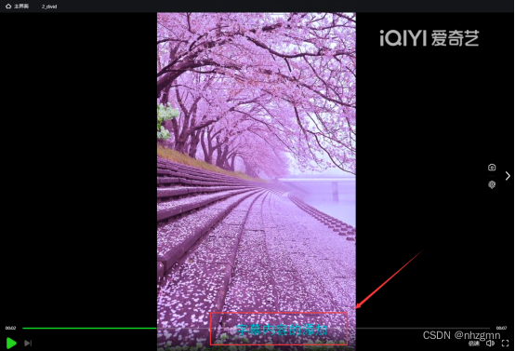
Task: Take a screenshot with the camera icon
Action: [492, 167]
